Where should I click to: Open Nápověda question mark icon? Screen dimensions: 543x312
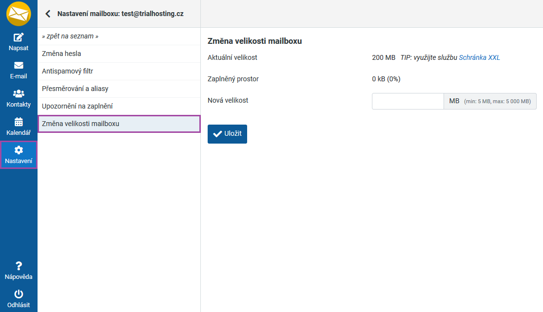[19, 266]
